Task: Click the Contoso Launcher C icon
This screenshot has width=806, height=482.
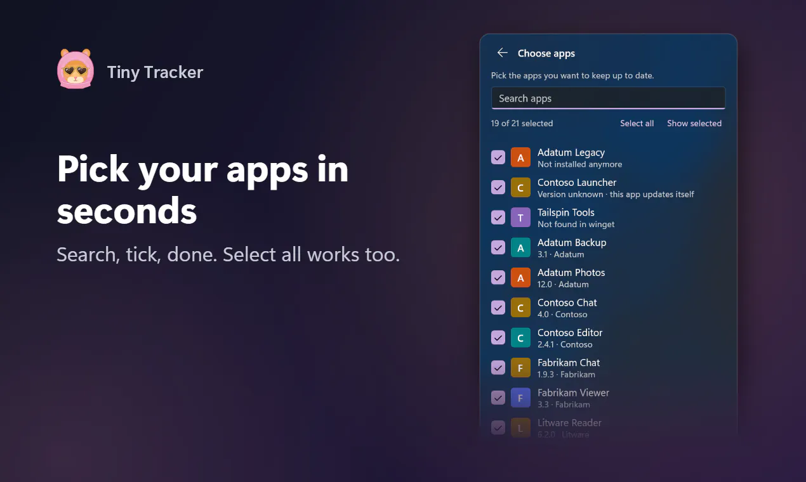Action: pos(520,188)
